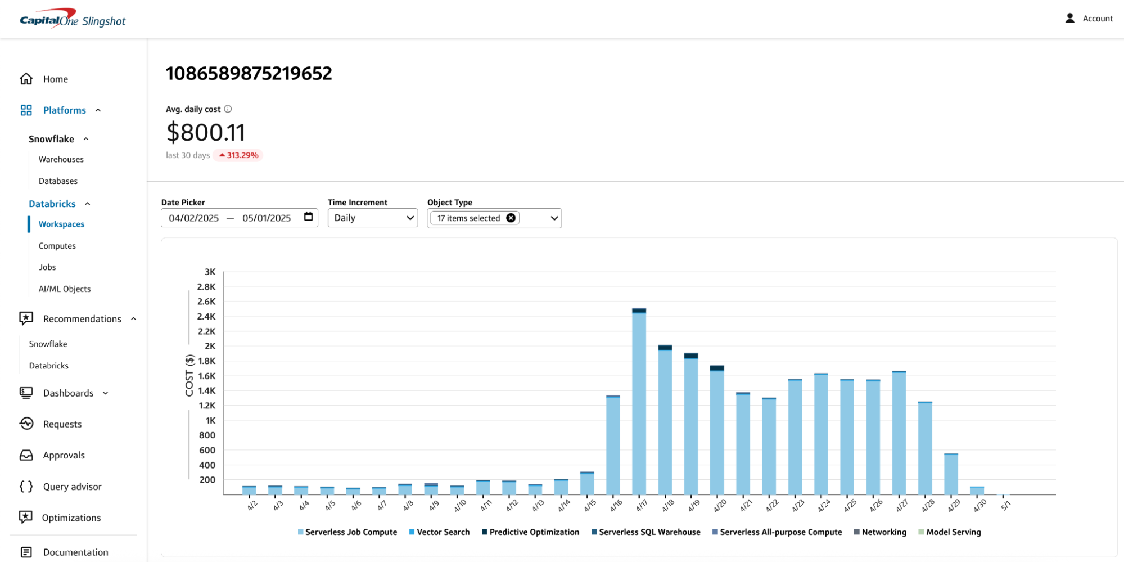
Task: Click the Recommendations star-chat icon
Action: pos(26,318)
